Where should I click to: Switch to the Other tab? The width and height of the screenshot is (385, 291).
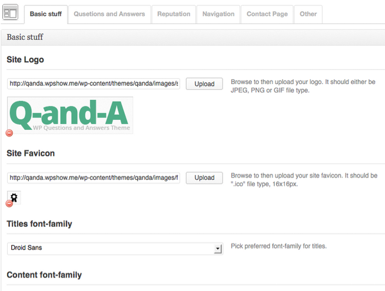308,14
